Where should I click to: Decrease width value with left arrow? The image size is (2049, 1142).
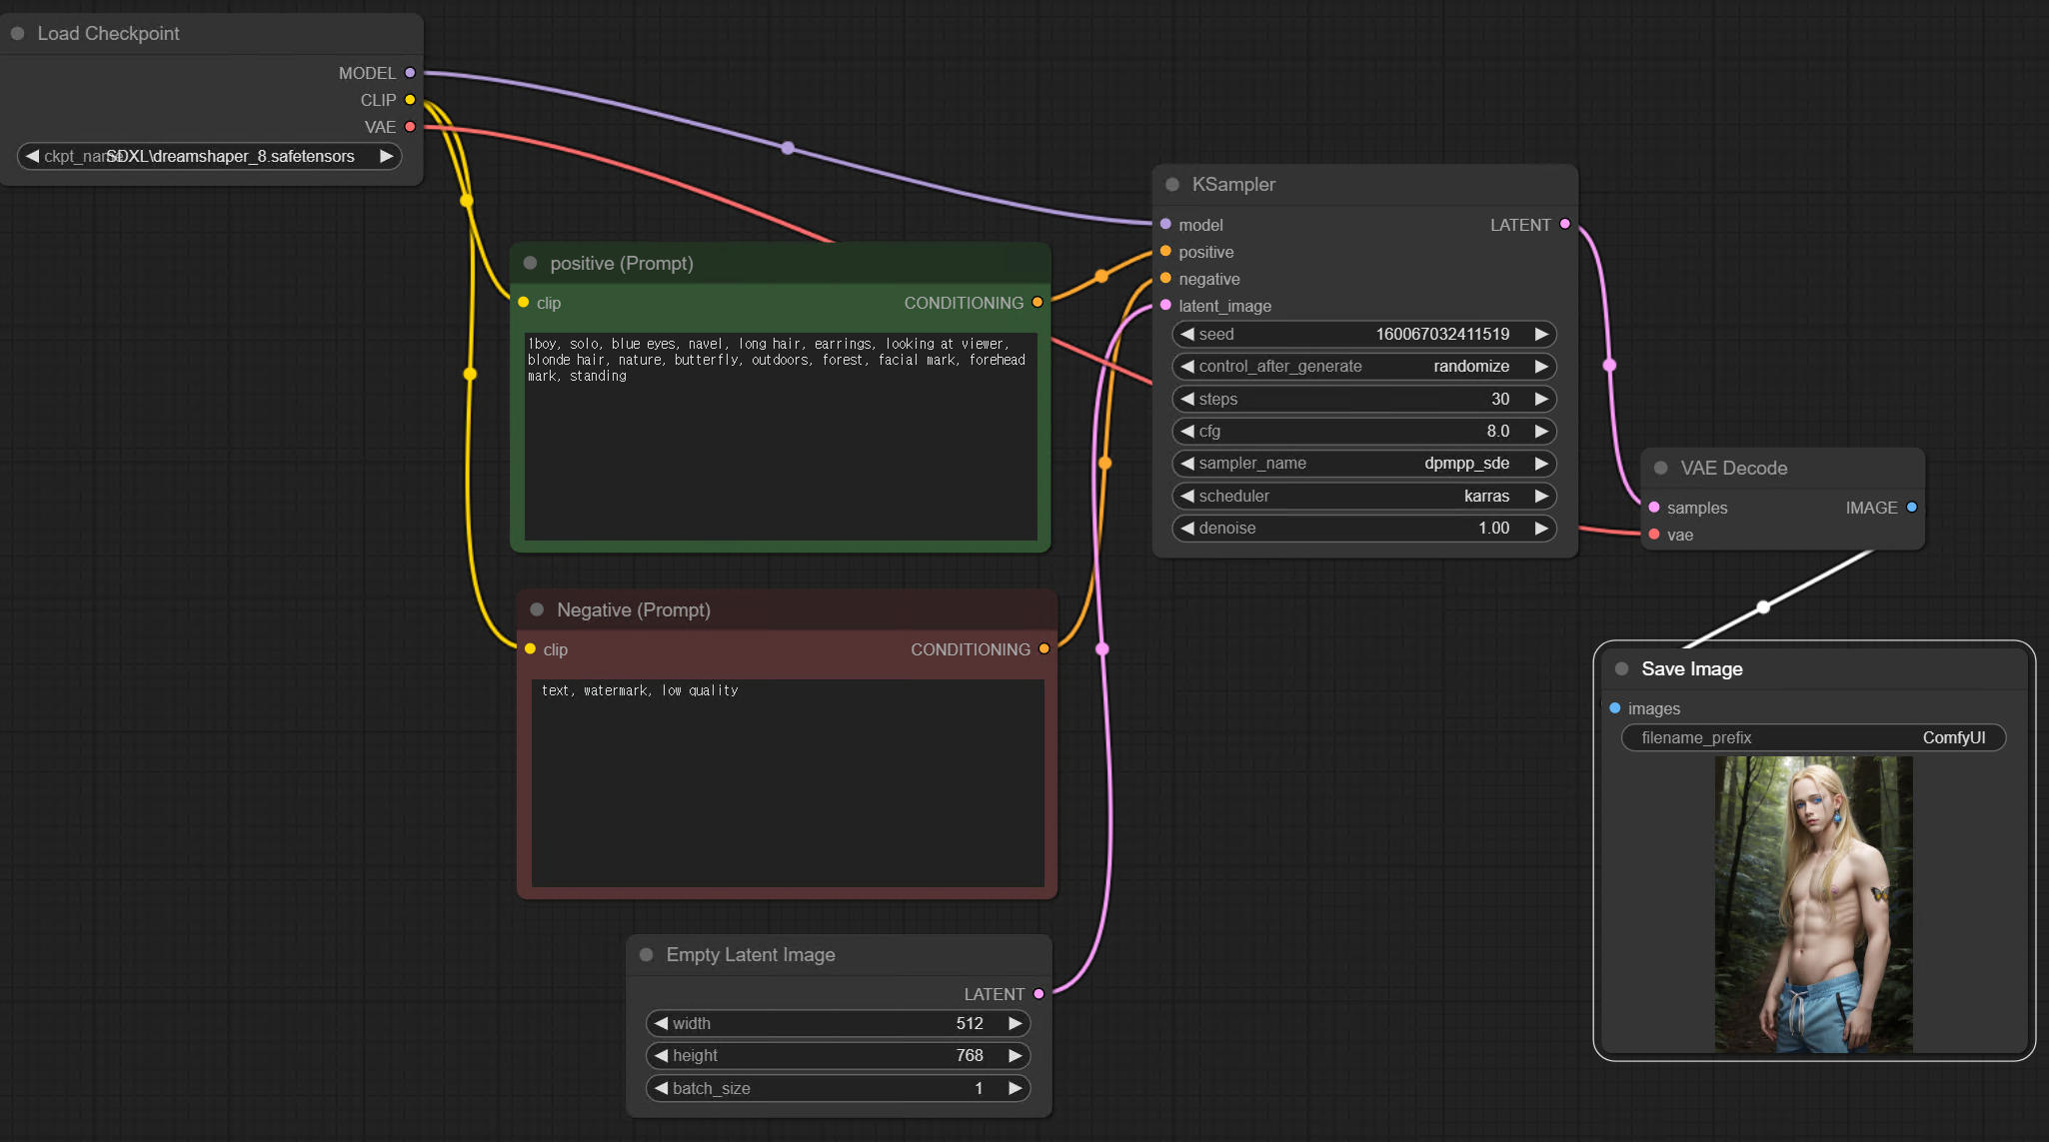point(661,1023)
